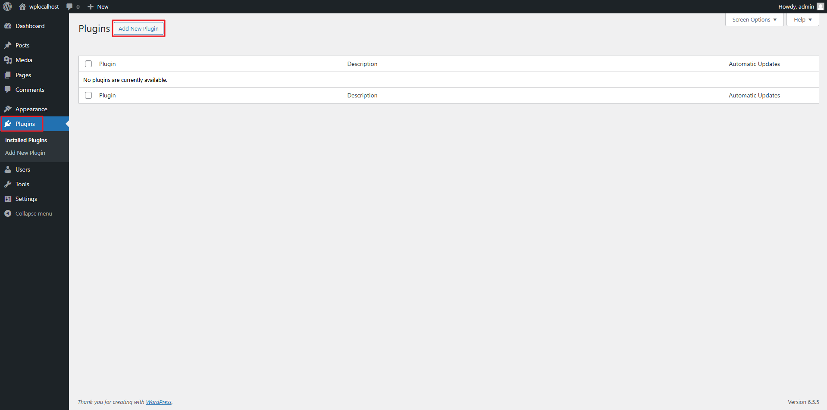Open the wplocalhost site home icon
Viewport: 827px width, 410px height.
click(22, 6)
